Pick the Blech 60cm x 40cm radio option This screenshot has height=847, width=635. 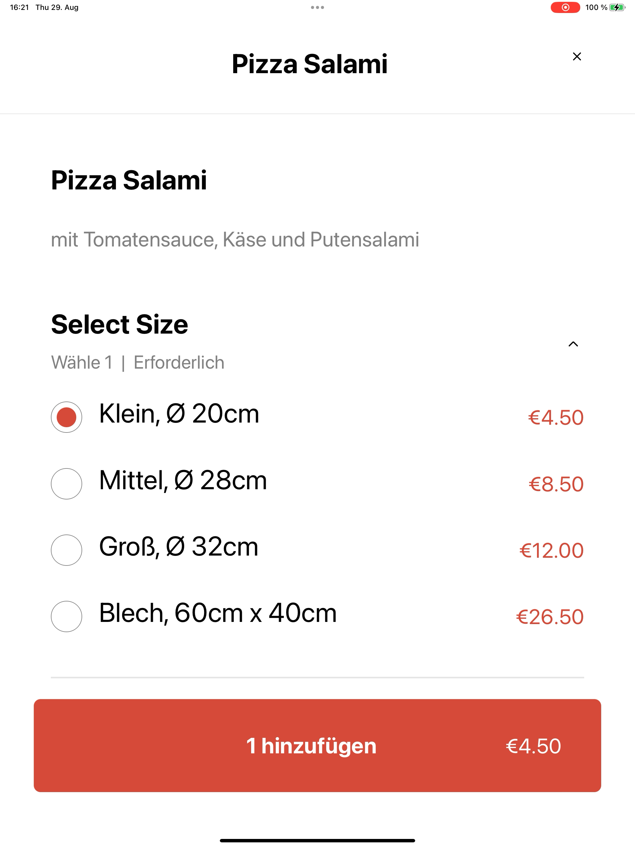click(66, 616)
